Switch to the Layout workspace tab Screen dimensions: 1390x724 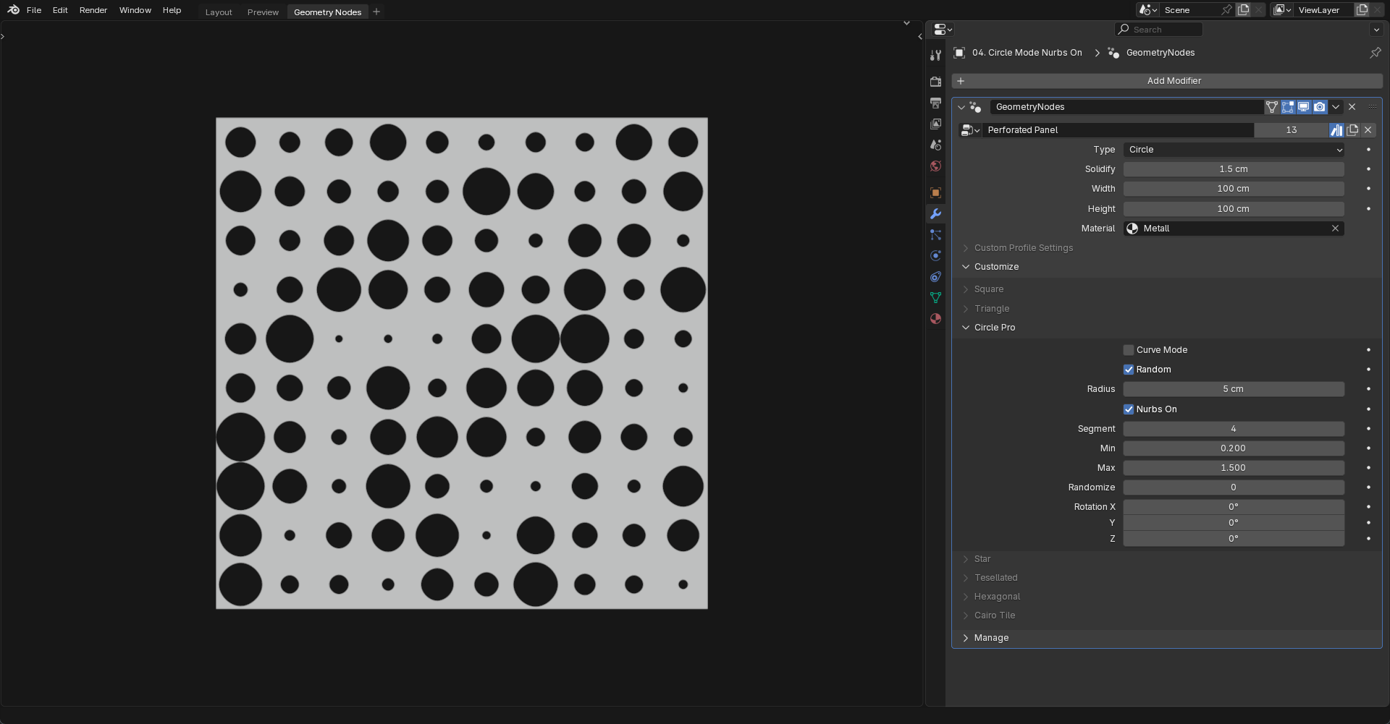[218, 12]
